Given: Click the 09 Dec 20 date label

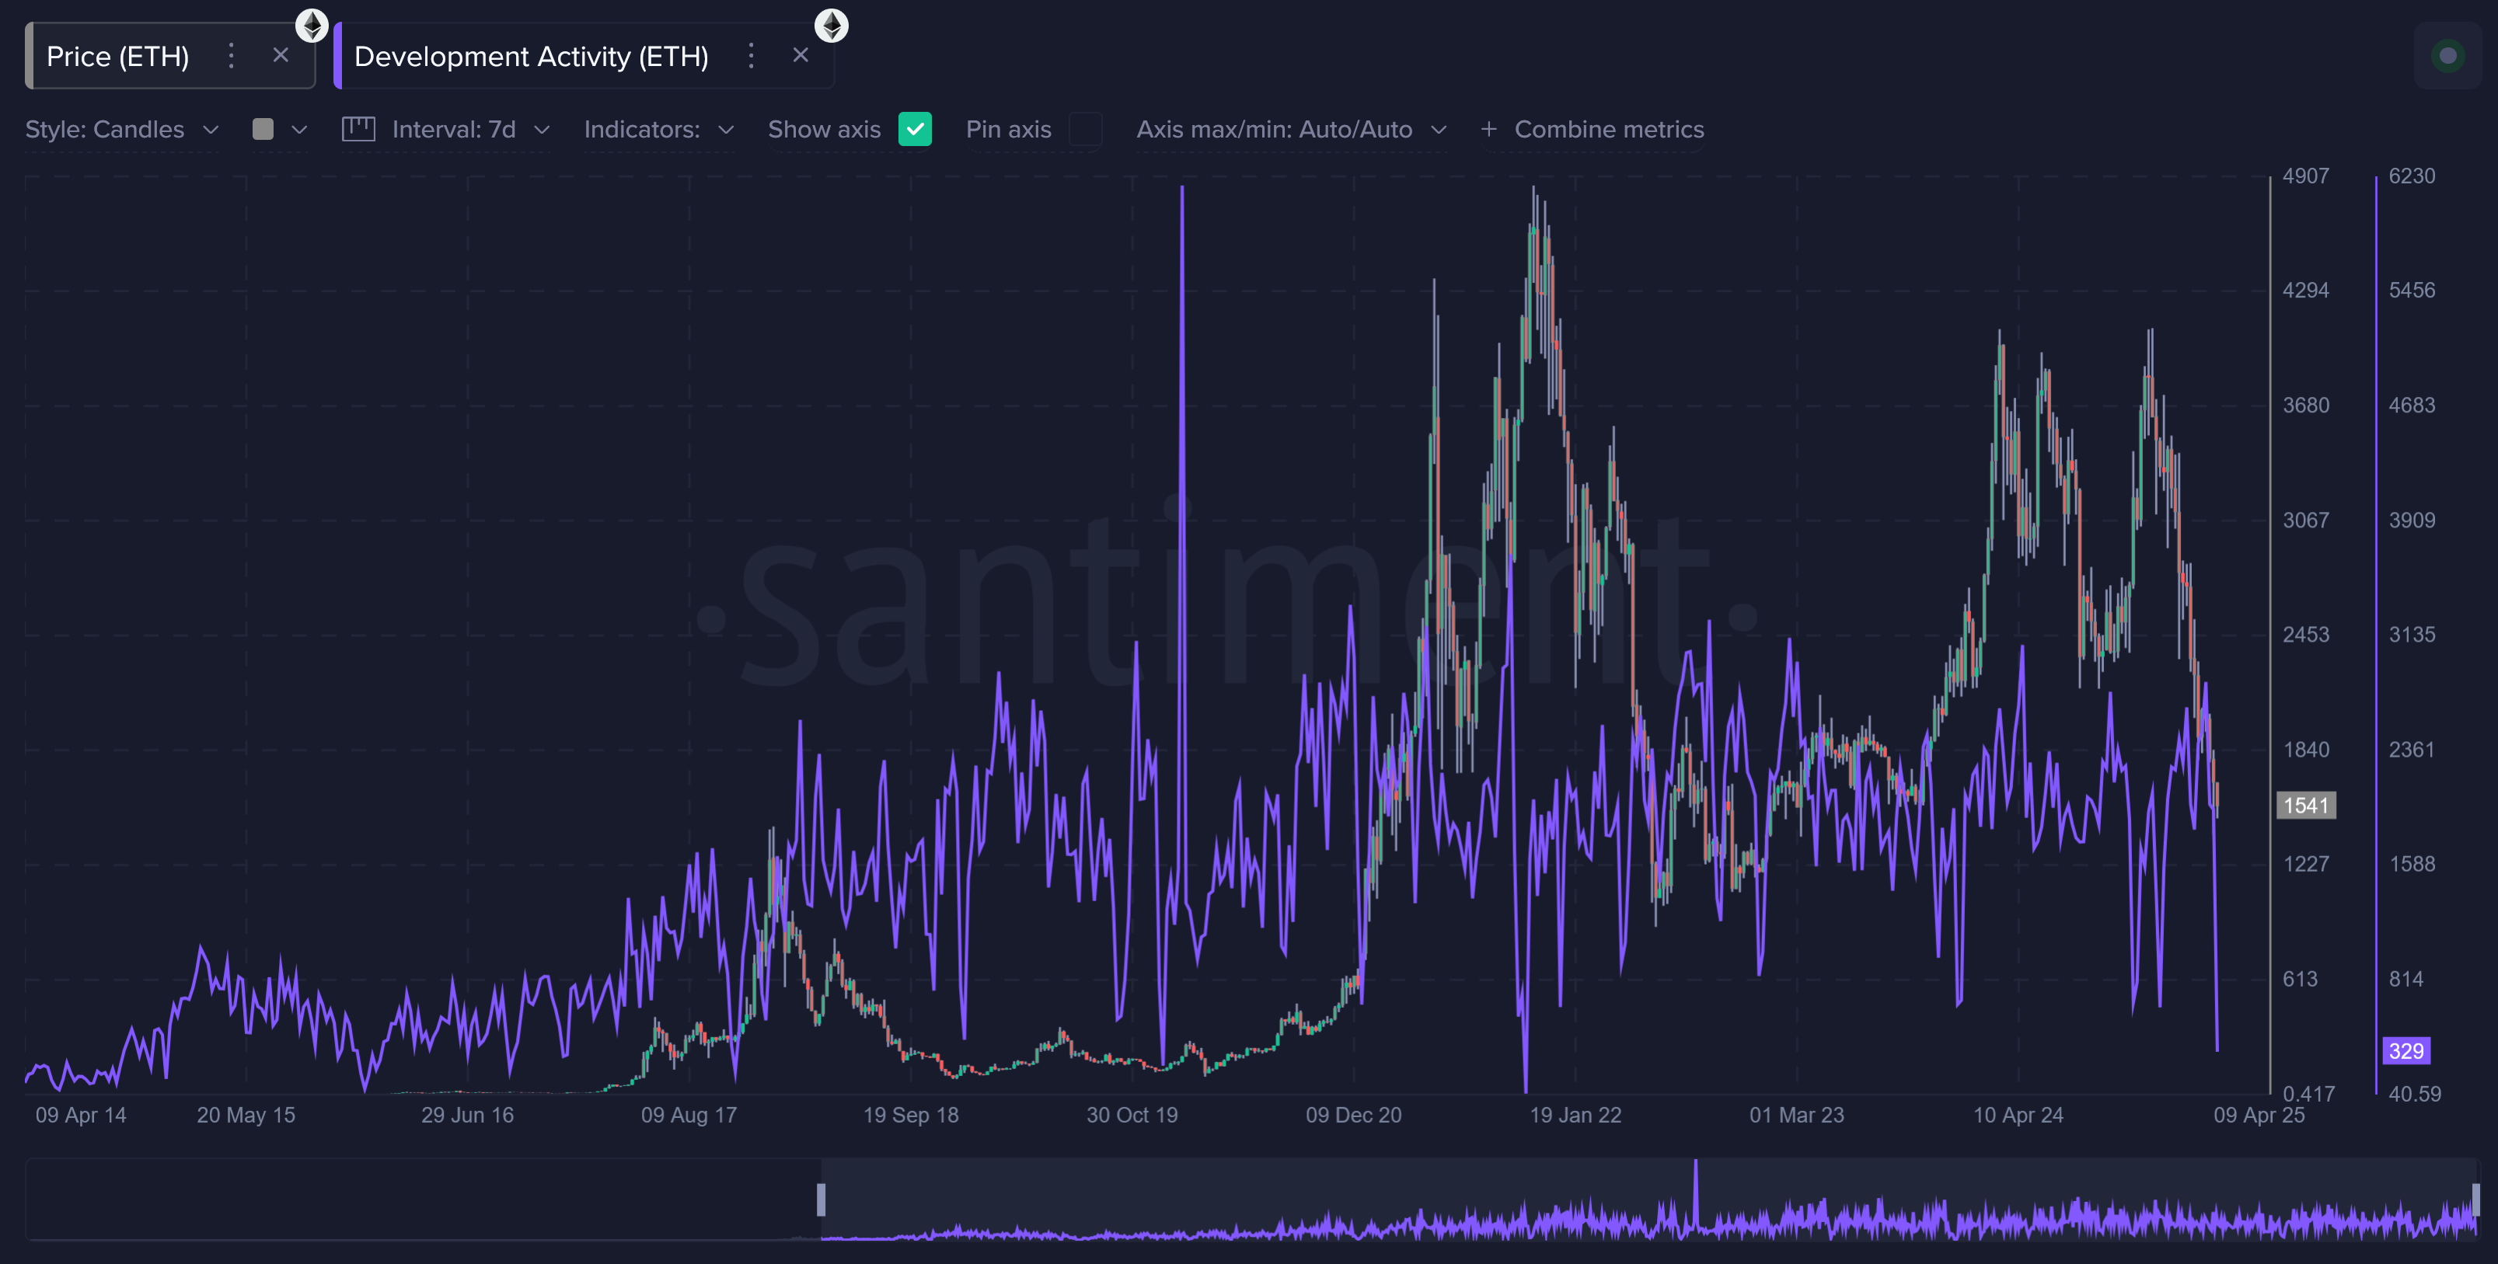Looking at the screenshot, I should 1354,1116.
